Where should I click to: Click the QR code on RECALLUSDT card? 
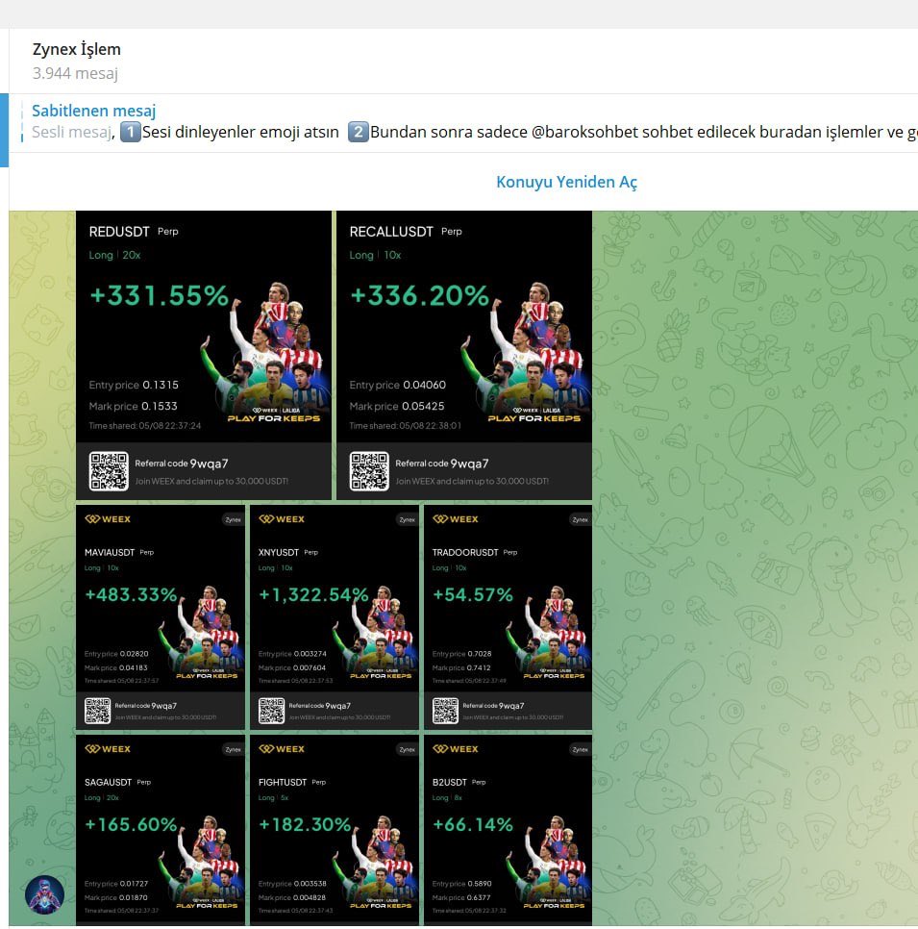tap(369, 471)
